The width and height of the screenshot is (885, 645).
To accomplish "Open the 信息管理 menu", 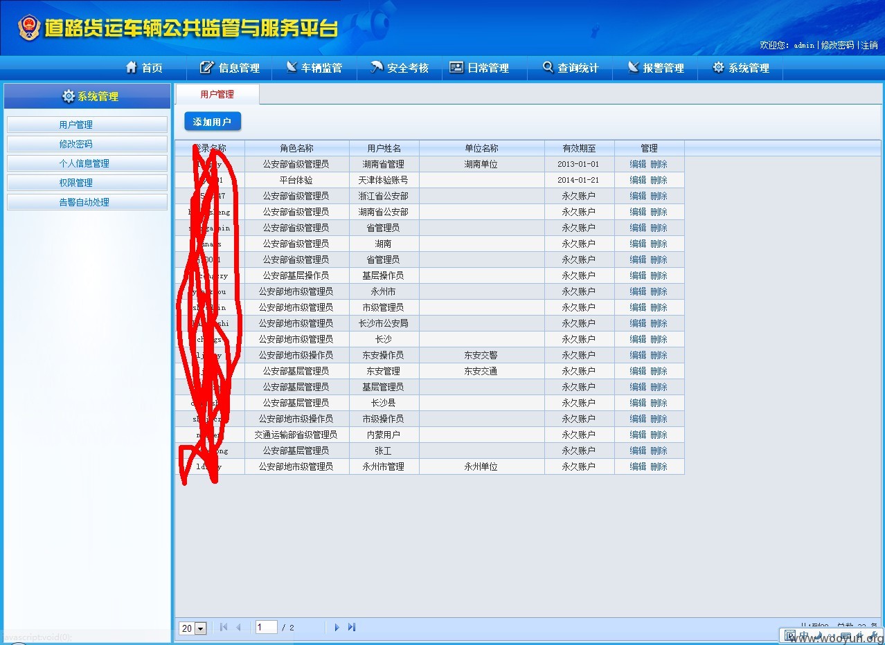I will tap(230, 68).
